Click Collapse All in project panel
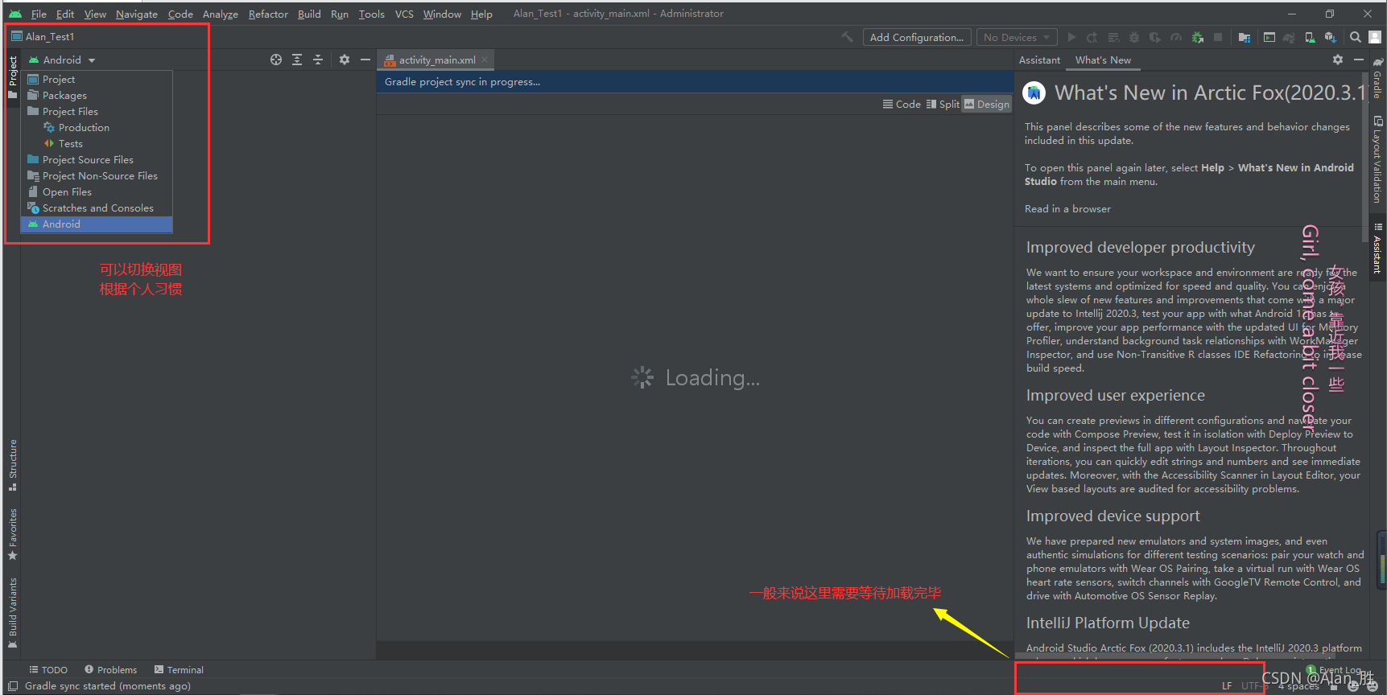 318,60
